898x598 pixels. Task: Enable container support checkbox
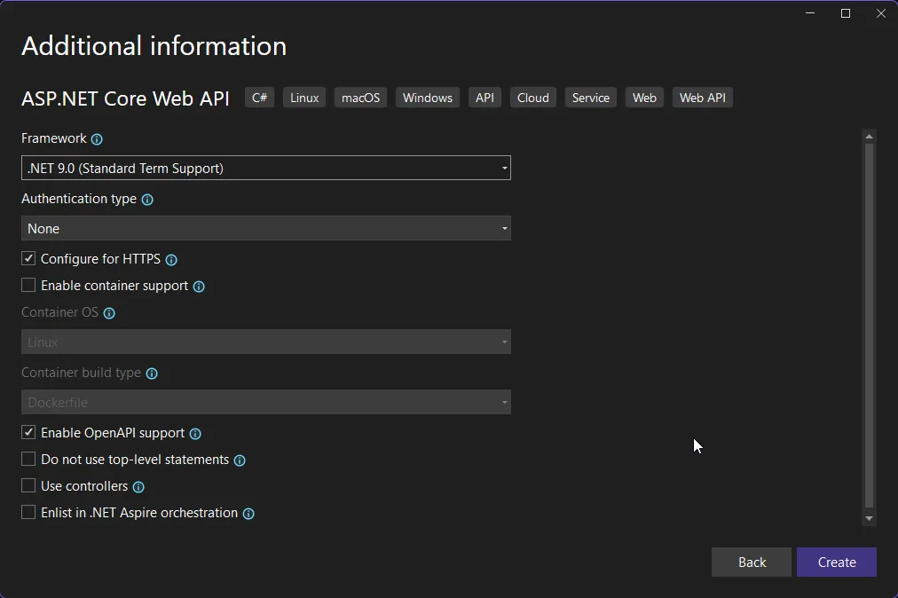click(28, 286)
